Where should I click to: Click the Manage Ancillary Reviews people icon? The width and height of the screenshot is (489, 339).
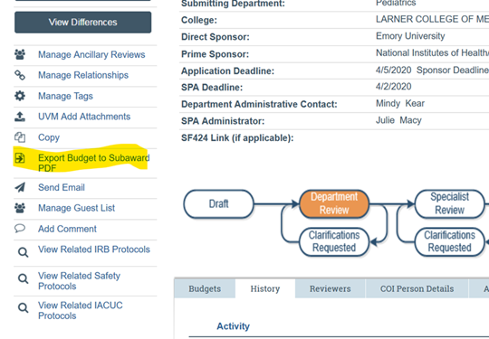pos(20,54)
